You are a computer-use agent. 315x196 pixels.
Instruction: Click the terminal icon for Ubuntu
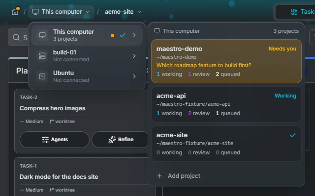(42, 76)
